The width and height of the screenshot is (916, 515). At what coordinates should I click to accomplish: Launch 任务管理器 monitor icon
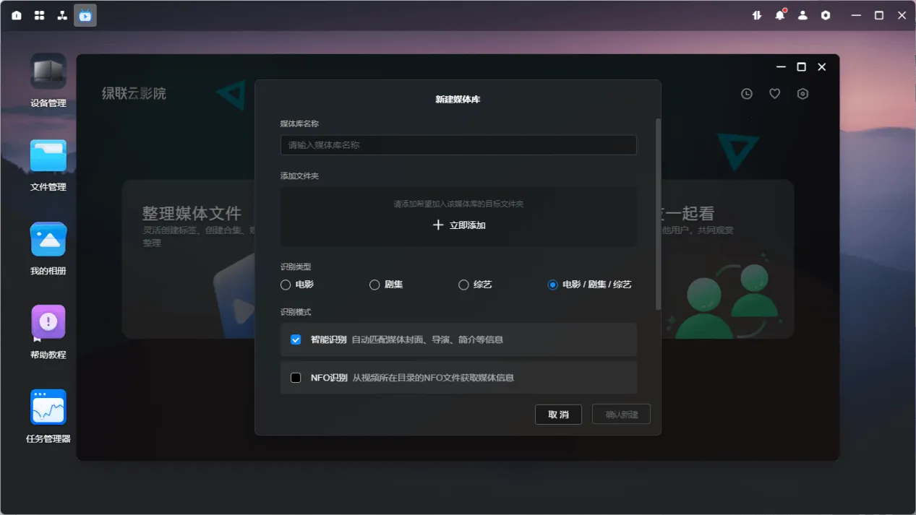point(48,407)
